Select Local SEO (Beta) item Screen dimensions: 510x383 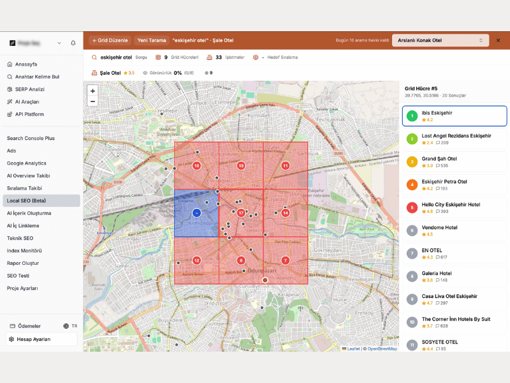pyautogui.click(x=41, y=200)
